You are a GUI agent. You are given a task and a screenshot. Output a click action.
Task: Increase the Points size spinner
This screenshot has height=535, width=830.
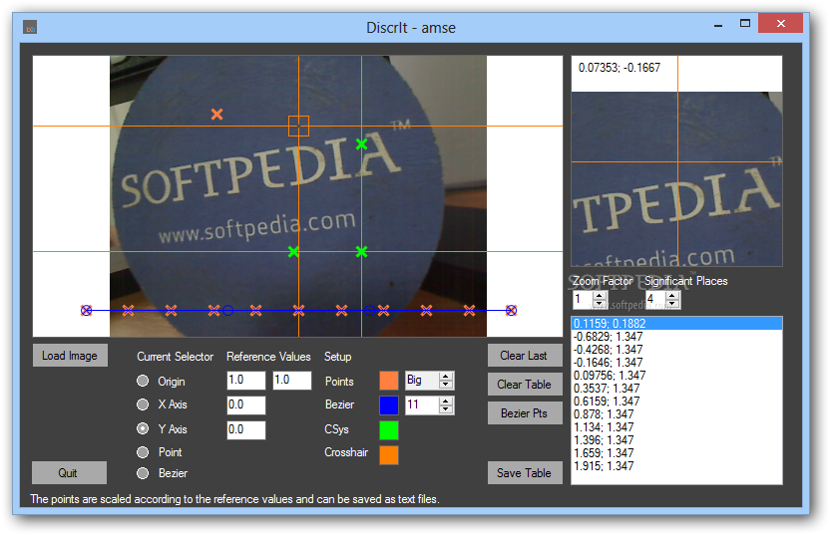click(x=446, y=377)
